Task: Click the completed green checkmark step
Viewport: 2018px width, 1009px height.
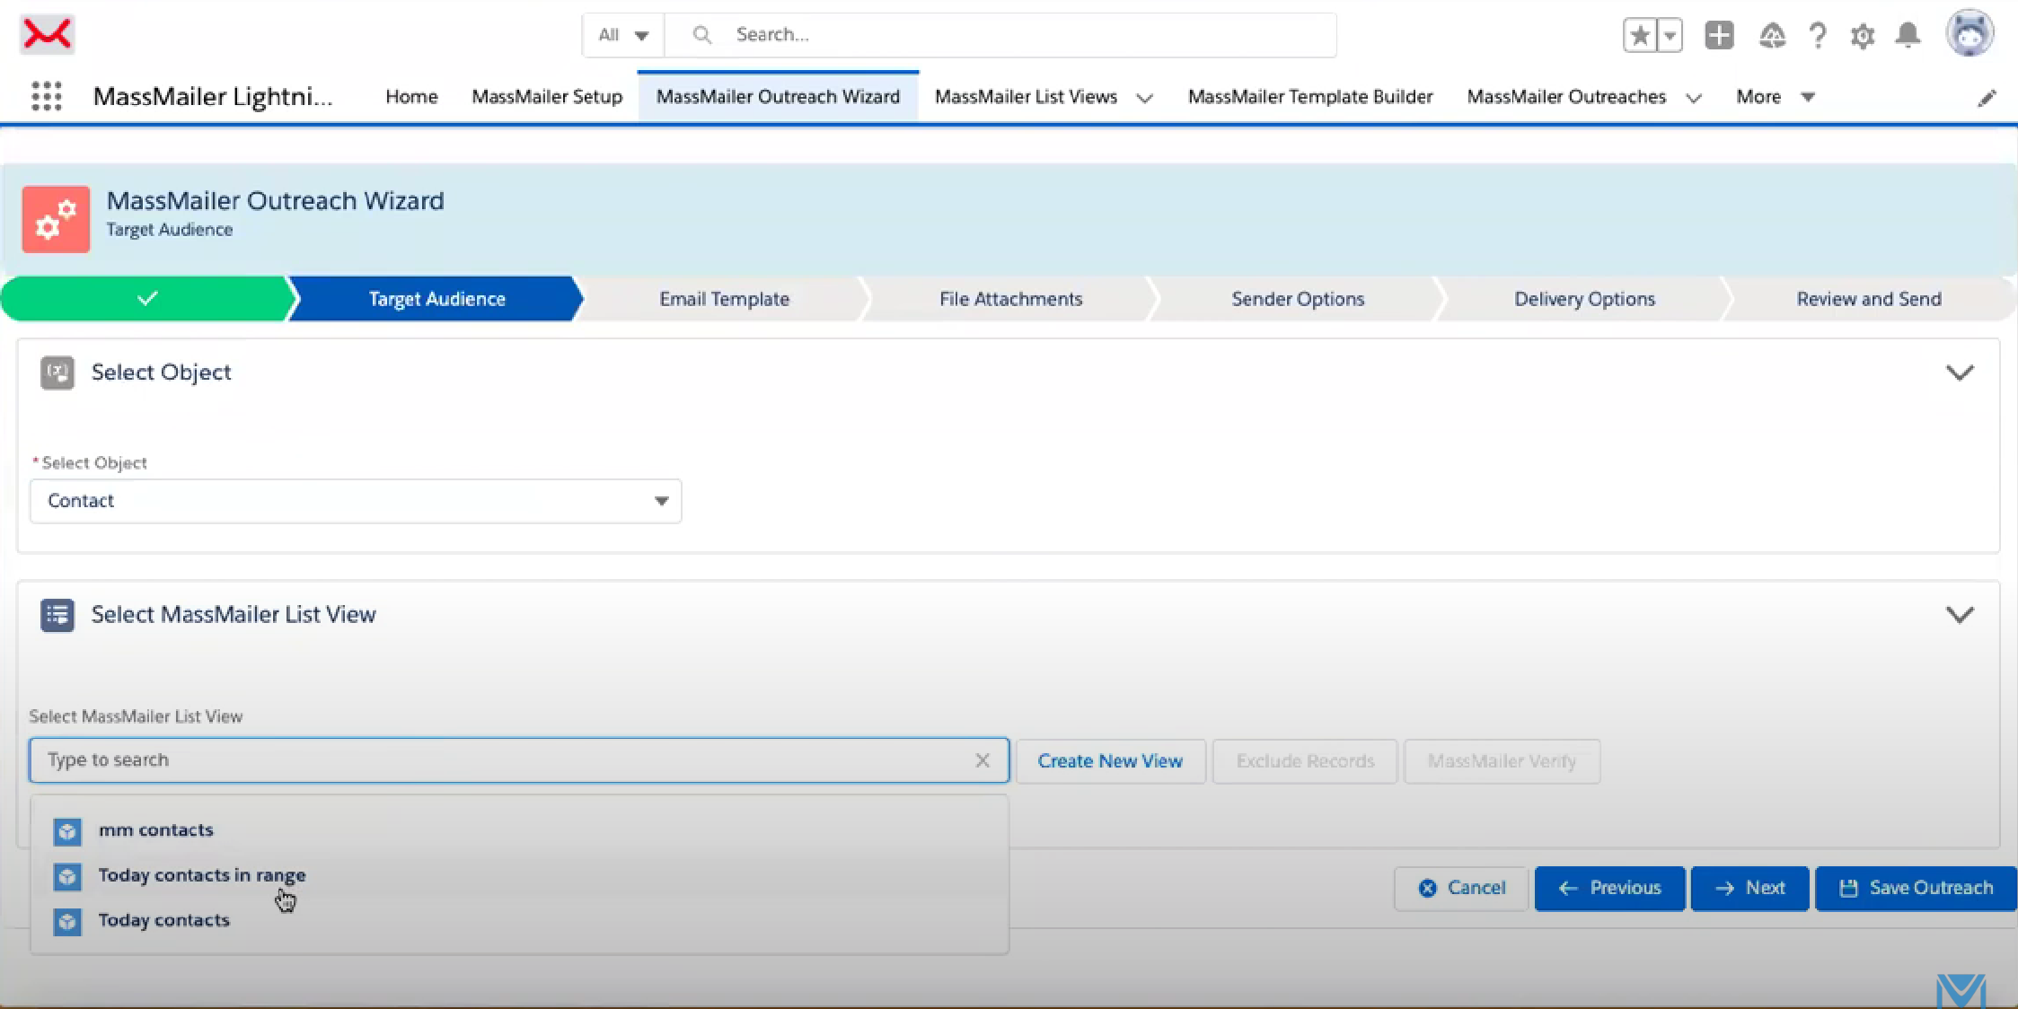Action: (x=147, y=299)
